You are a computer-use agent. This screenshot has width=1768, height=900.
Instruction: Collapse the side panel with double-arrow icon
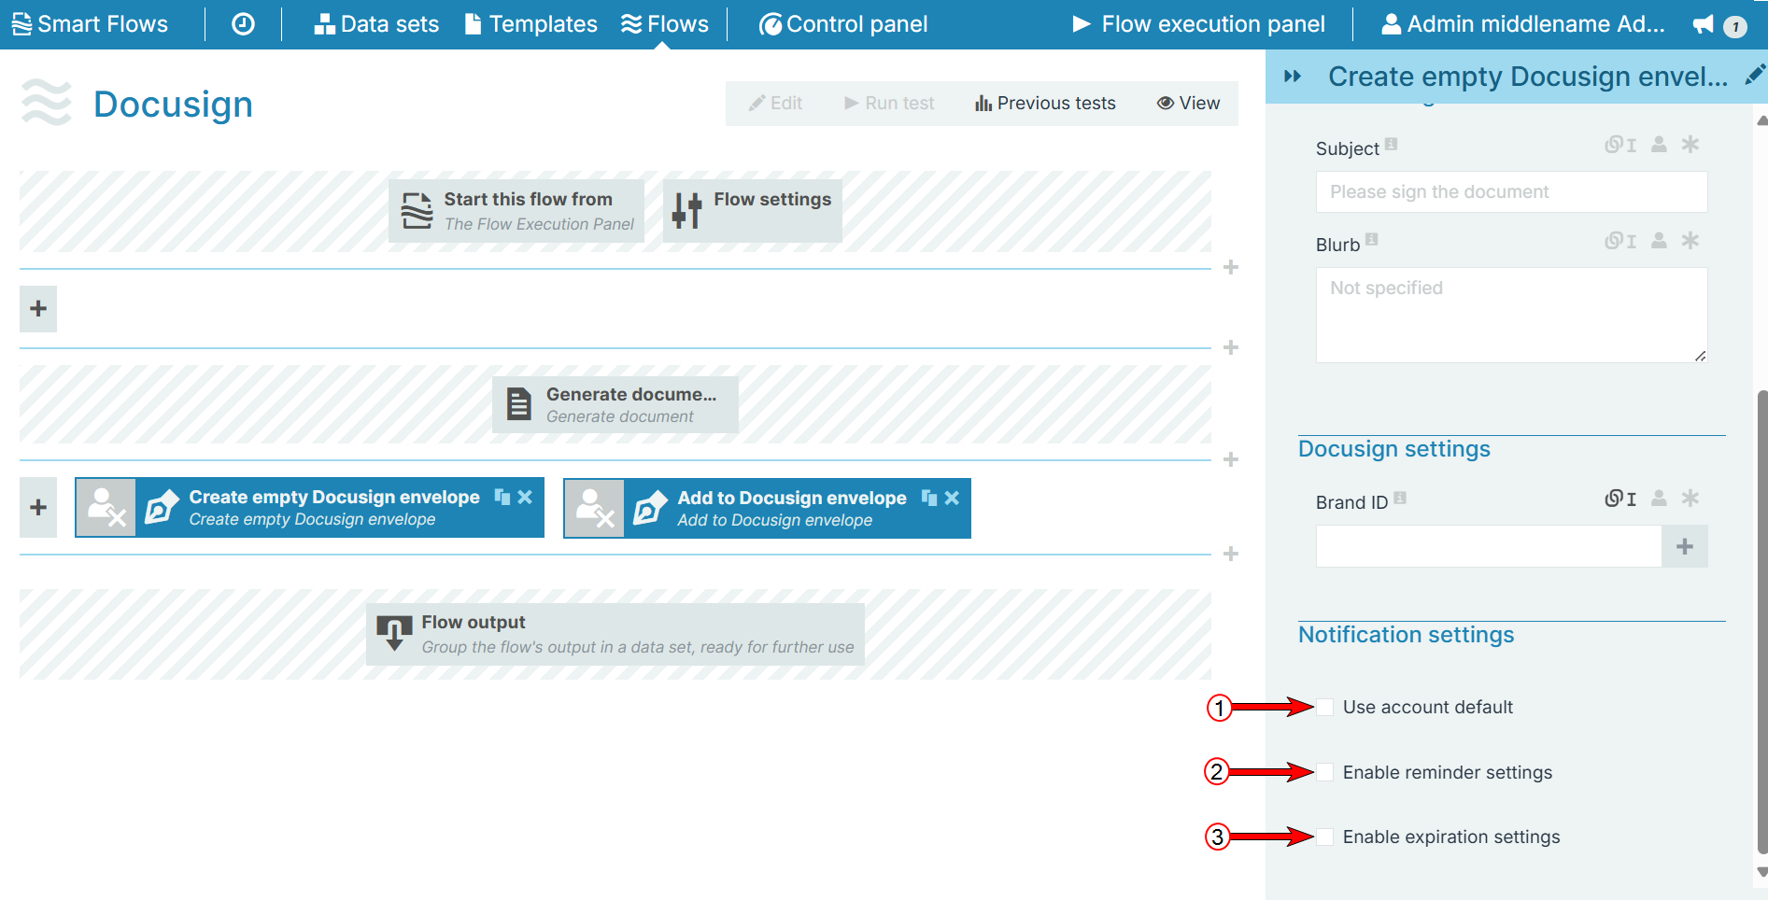click(x=1293, y=77)
